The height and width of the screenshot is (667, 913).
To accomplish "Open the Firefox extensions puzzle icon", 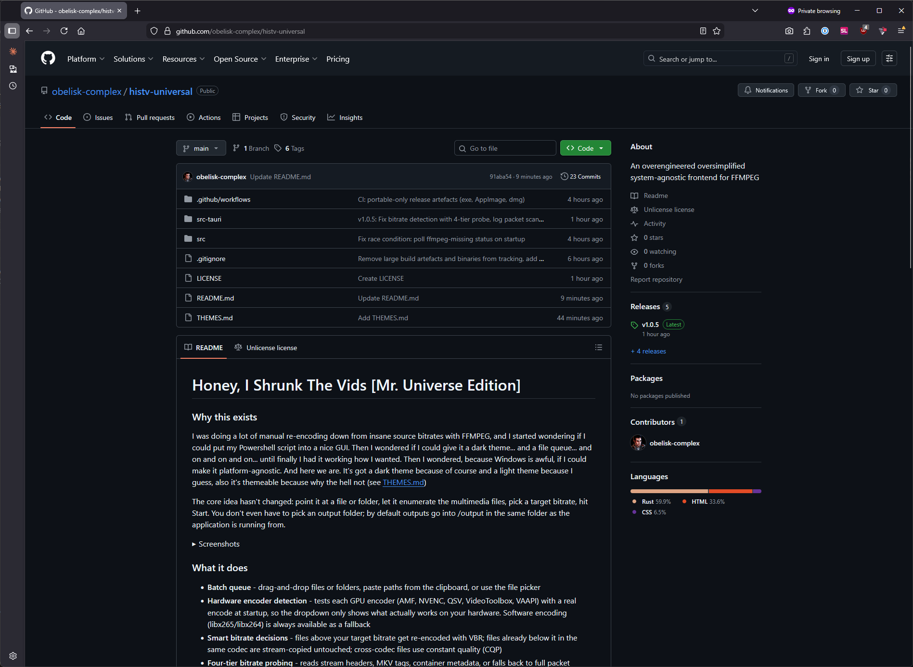I will pyautogui.click(x=807, y=31).
